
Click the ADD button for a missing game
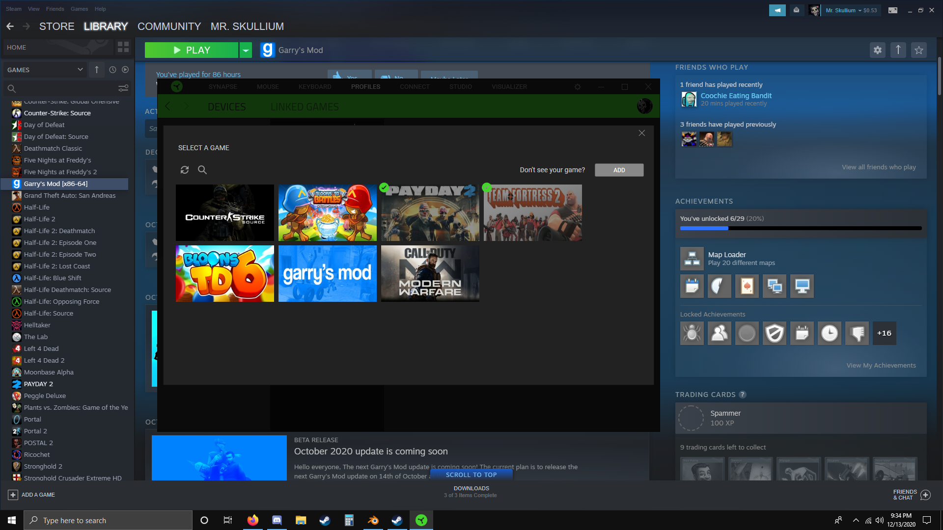click(619, 170)
